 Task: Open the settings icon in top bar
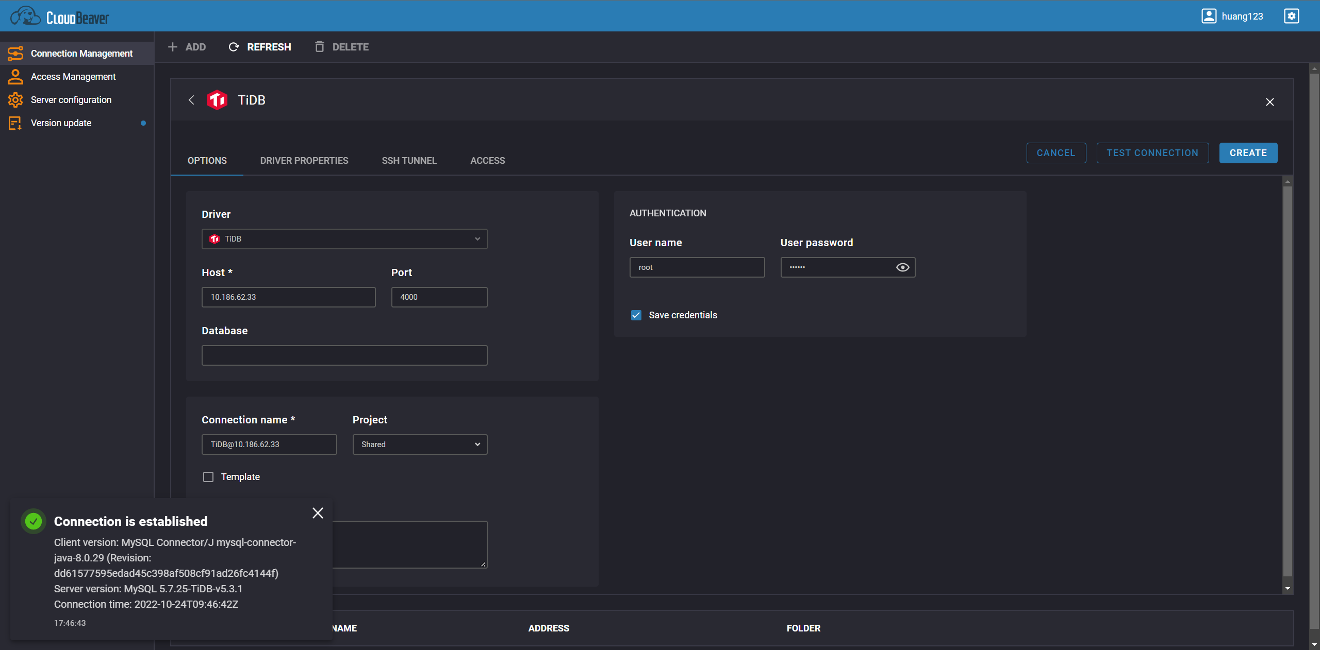click(1291, 16)
